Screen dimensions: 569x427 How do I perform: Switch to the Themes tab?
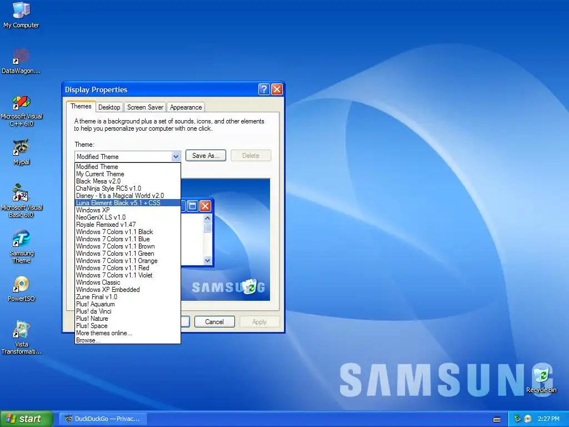point(81,106)
